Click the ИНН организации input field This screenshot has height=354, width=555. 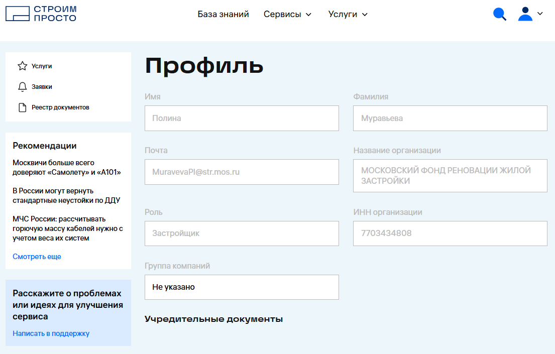[x=450, y=233]
